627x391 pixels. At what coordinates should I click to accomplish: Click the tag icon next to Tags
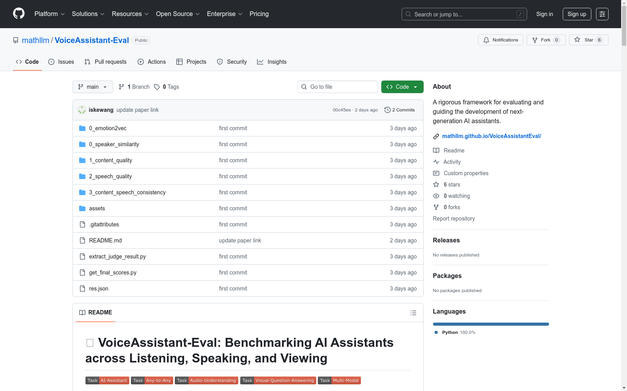coord(157,87)
